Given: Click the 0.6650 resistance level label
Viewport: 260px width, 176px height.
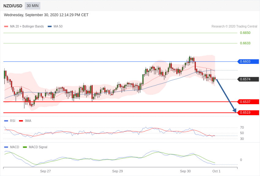Looking at the screenshot, I should pyautogui.click(x=245, y=33).
